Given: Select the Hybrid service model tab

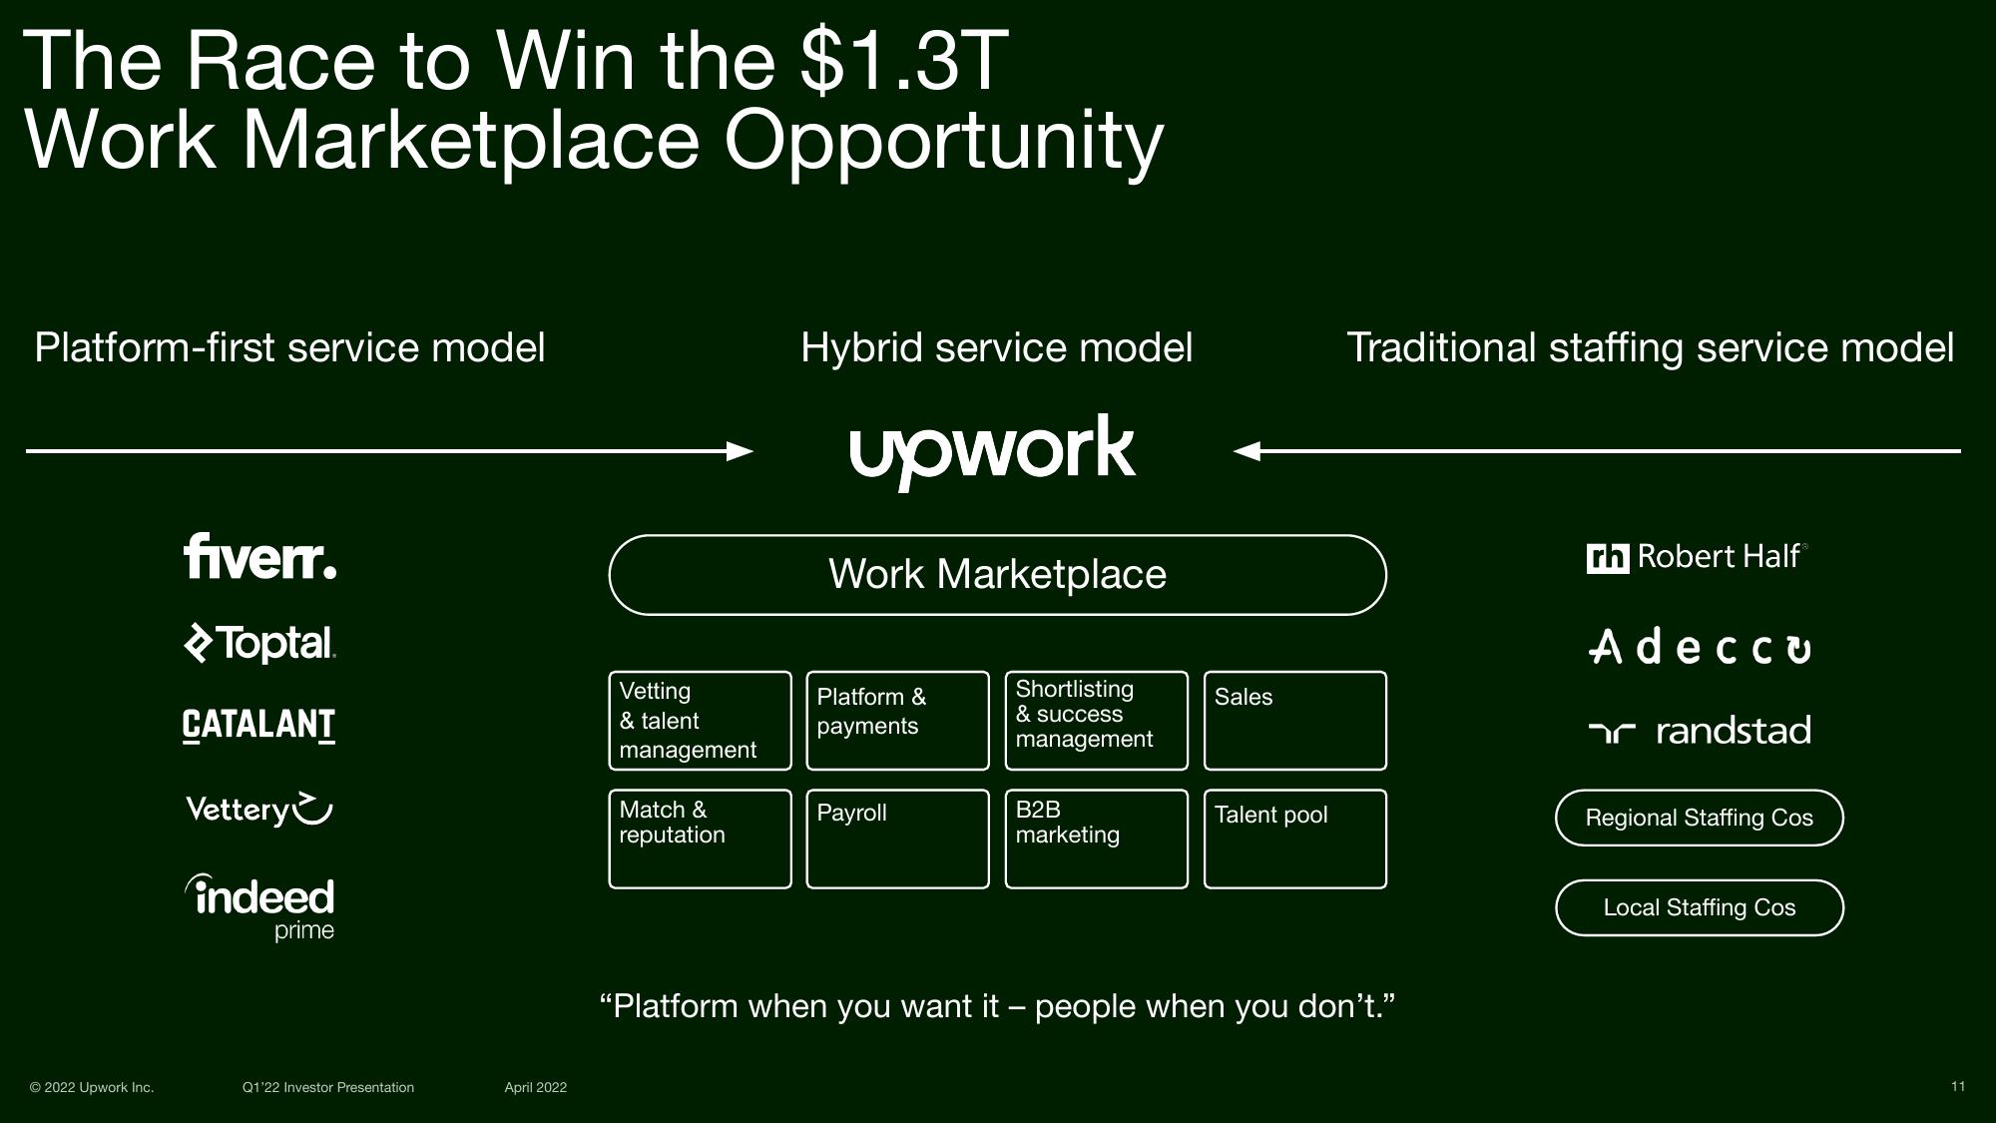Looking at the screenshot, I should coord(997,349).
